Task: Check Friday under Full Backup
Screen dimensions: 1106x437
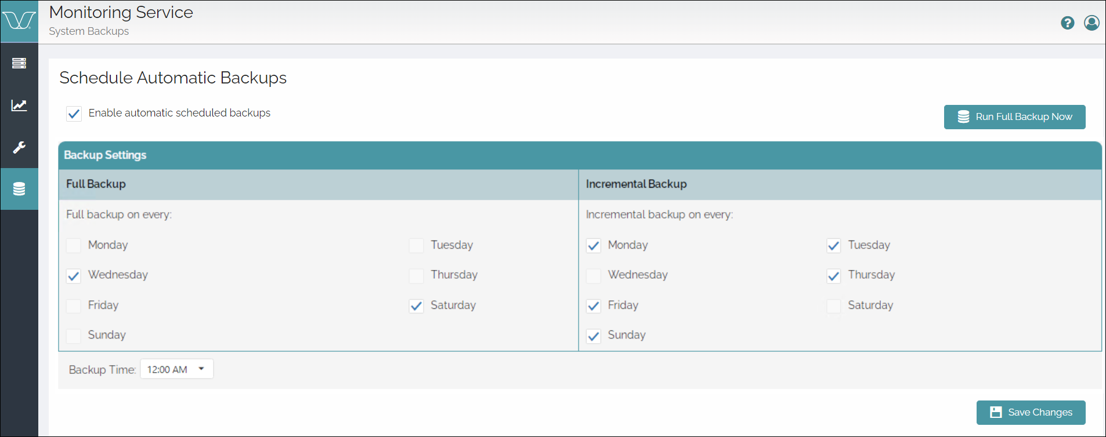Action: [74, 306]
